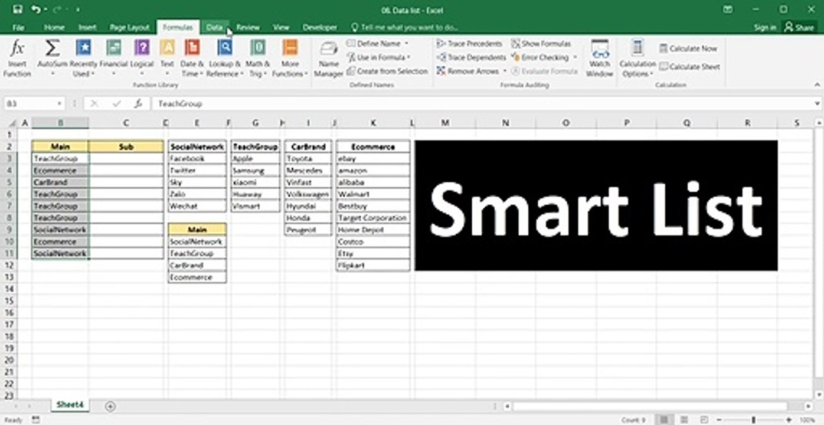Expand the Use in Formula dropdown
The height and width of the screenshot is (425, 824).
coord(408,57)
